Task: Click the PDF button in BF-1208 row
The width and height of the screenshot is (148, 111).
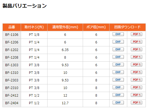Action: [x=136, y=57]
